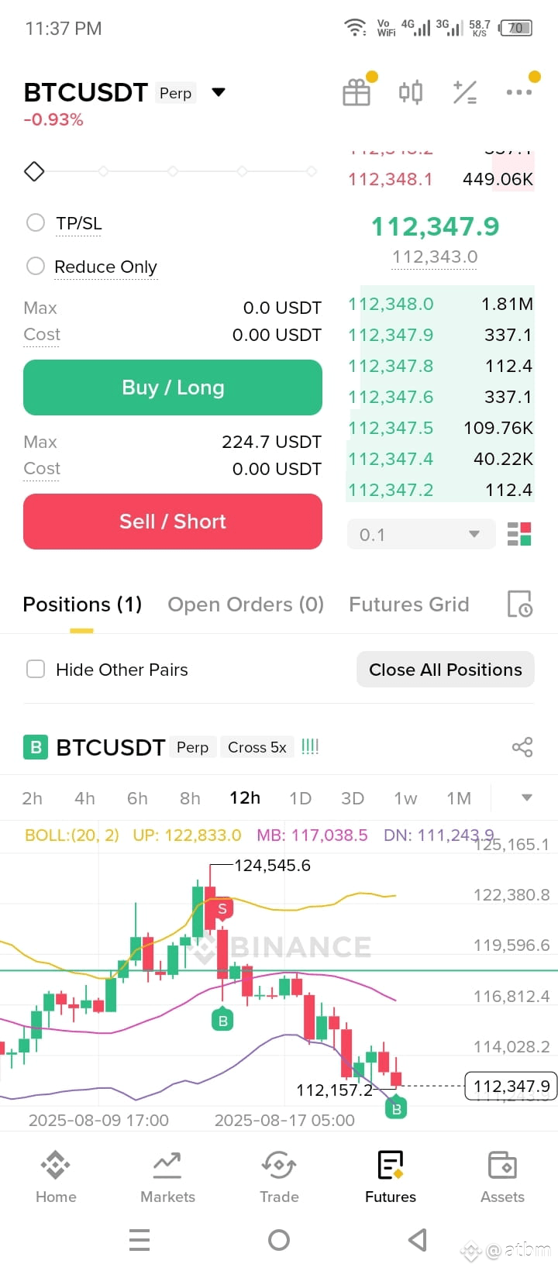Open the three-dot more options menu
The height and width of the screenshot is (1271, 558).
(519, 92)
